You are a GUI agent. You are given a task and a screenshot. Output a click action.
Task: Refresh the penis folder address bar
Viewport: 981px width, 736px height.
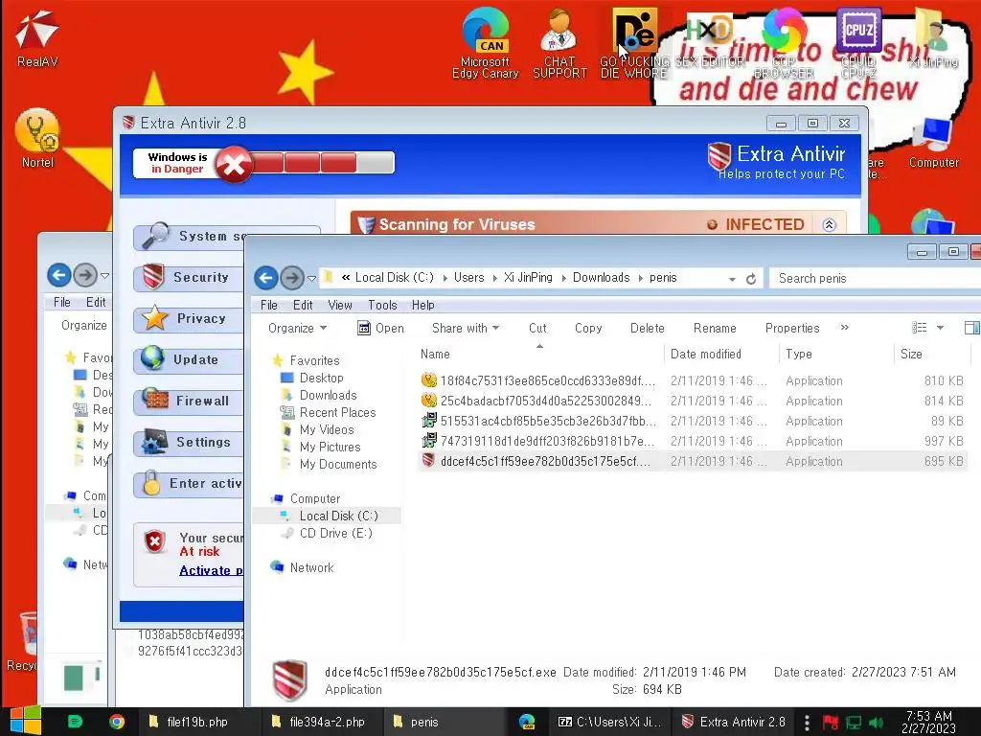click(x=751, y=279)
